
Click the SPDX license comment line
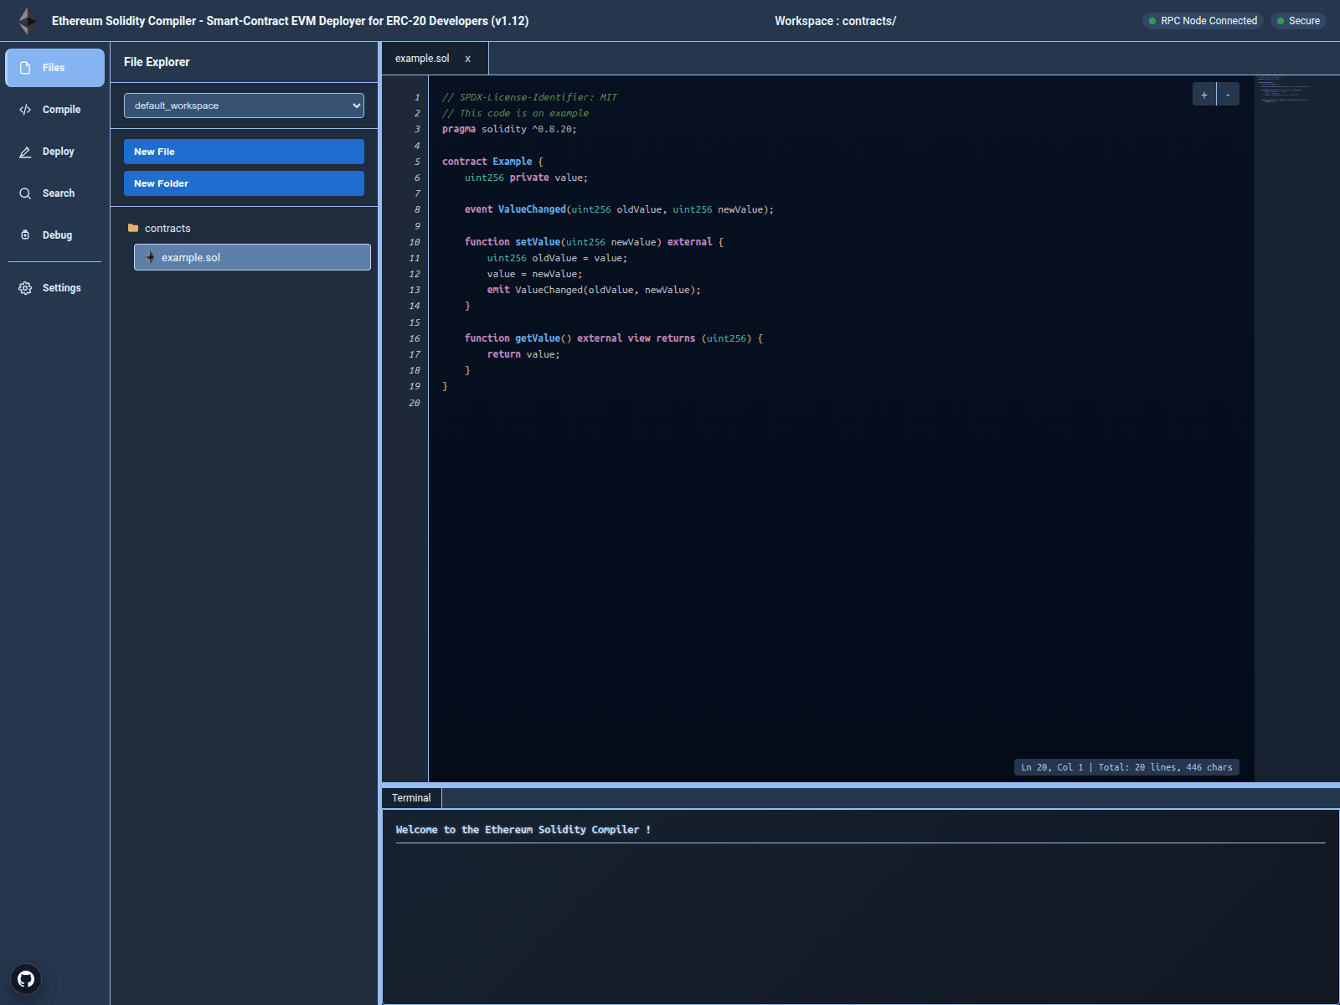pyautogui.click(x=529, y=97)
